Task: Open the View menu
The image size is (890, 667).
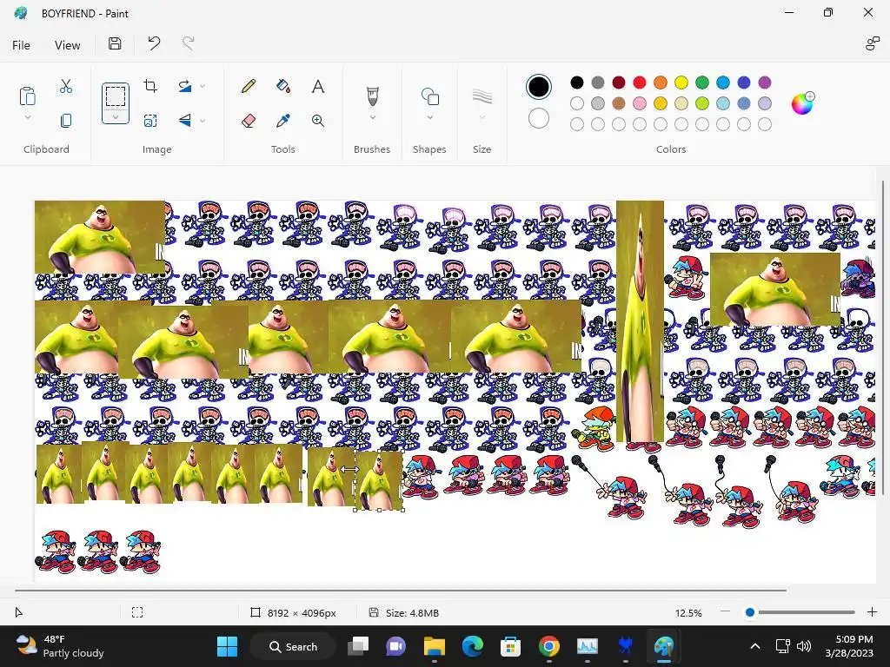Action: click(x=68, y=45)
